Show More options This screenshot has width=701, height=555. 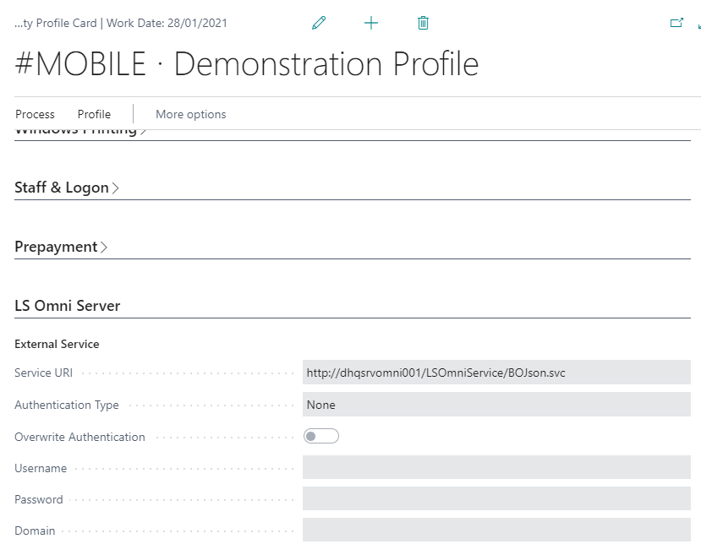pos(191,114)
